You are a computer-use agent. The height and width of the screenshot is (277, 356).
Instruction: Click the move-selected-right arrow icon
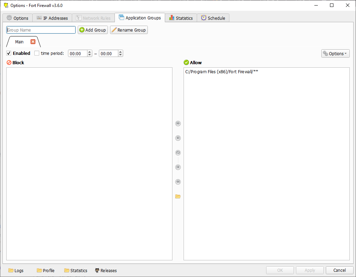(178, 138)
